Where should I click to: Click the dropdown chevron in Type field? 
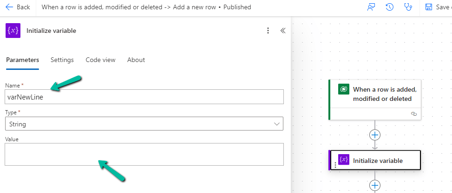pos(277,124)
